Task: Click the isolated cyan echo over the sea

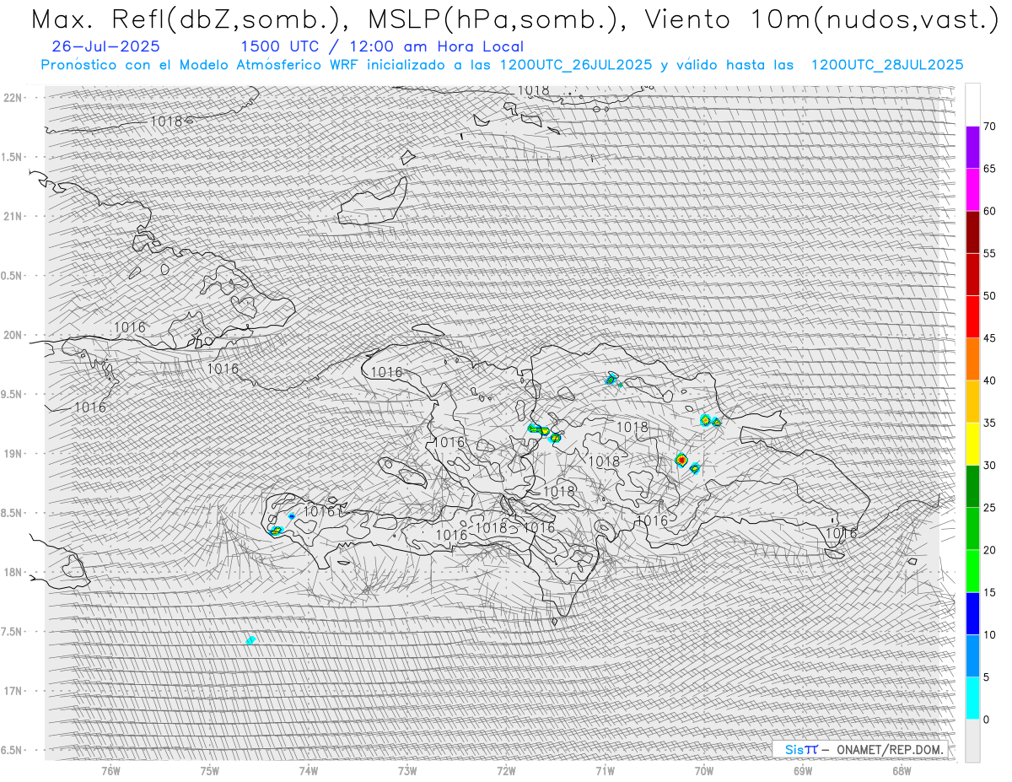Action: coord(250,640)
